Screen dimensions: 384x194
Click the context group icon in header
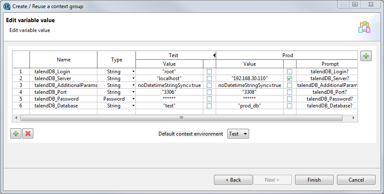point(364,27)
